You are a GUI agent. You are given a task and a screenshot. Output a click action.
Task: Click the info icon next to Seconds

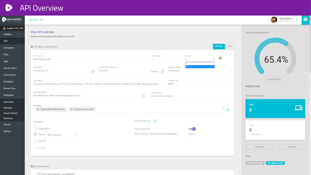pyautogui.click(x=162, y=72)
